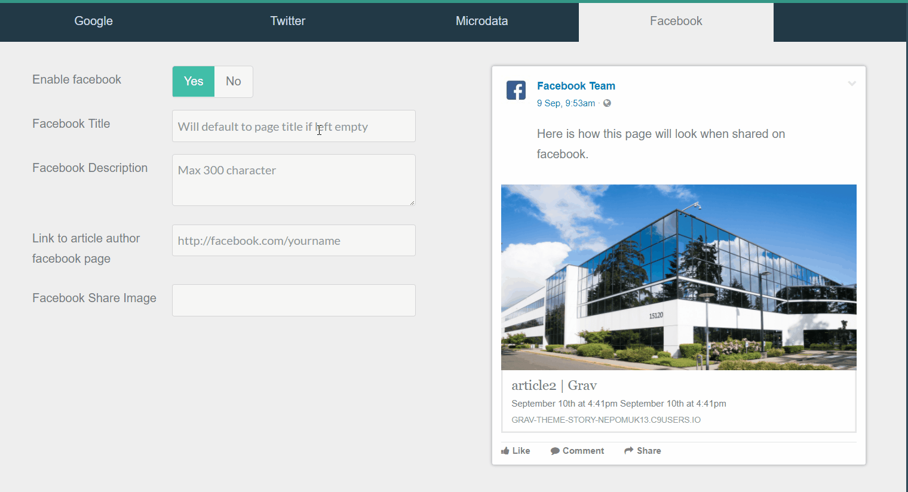Click the Link to article author label

tap(86, 248)
